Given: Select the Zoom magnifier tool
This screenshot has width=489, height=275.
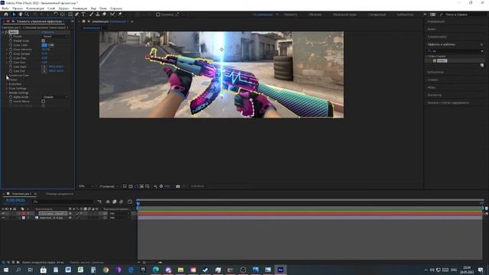Looking at the screenshot, I should point(28,15).
